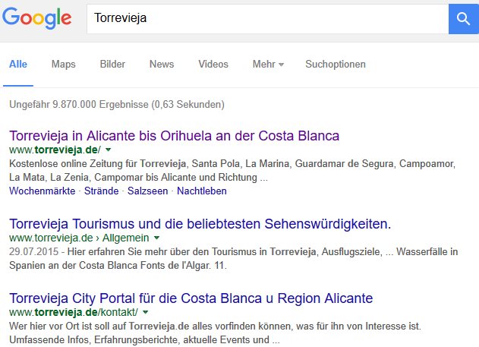Viewport: 479px width, 347px height.
Task: Open the Salzseen sitelink
Action: (x=147, y=191)
